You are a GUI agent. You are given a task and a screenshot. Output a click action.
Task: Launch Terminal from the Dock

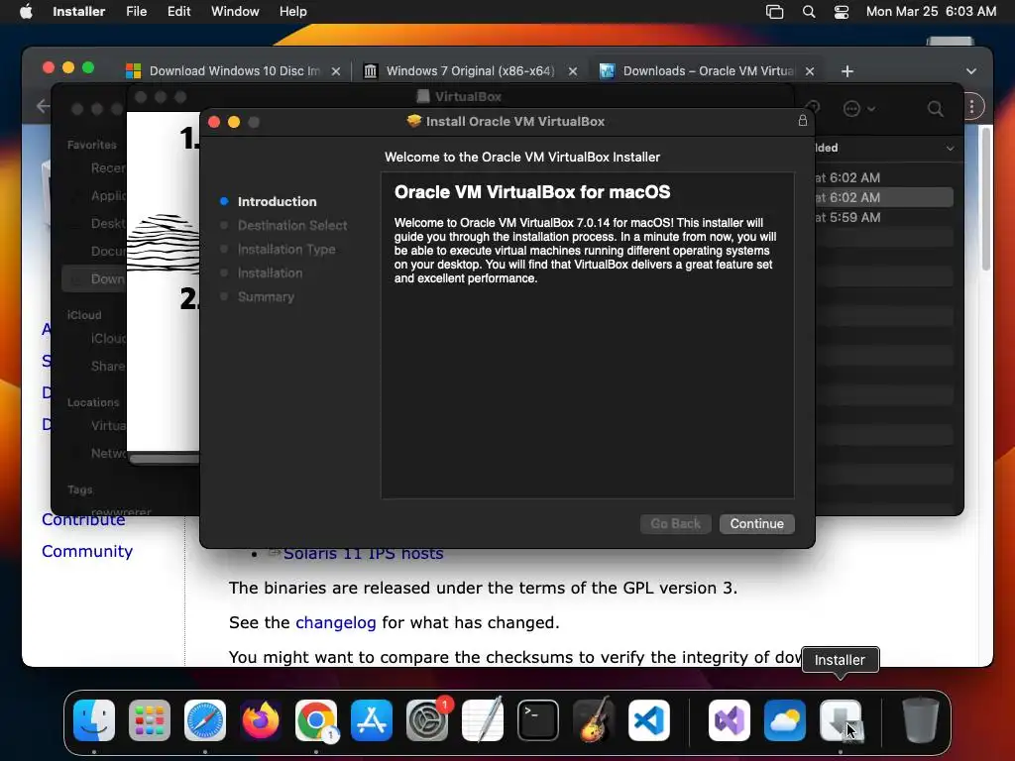click(x=538, y=720)
